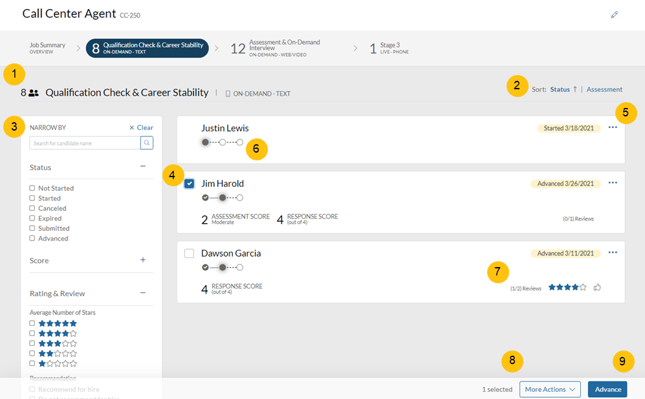Click the search magnifier icon for candidate name

(x=147, y=143)
